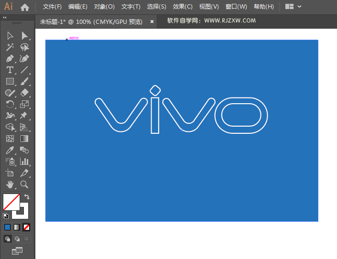Image resolution: width=337 pixels, height=259 pixels.
Task: Select the Slice tool
Action: pos(24,173)
